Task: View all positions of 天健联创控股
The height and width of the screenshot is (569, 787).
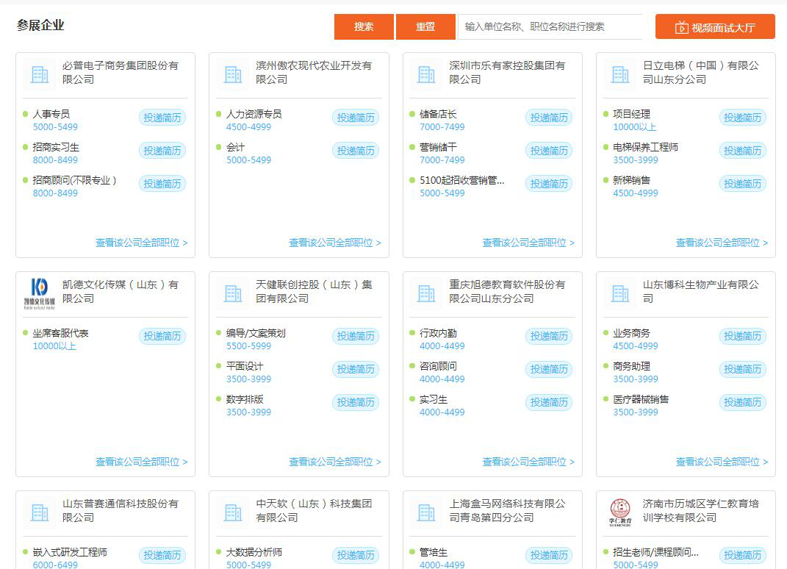Action: coord(335,462)
